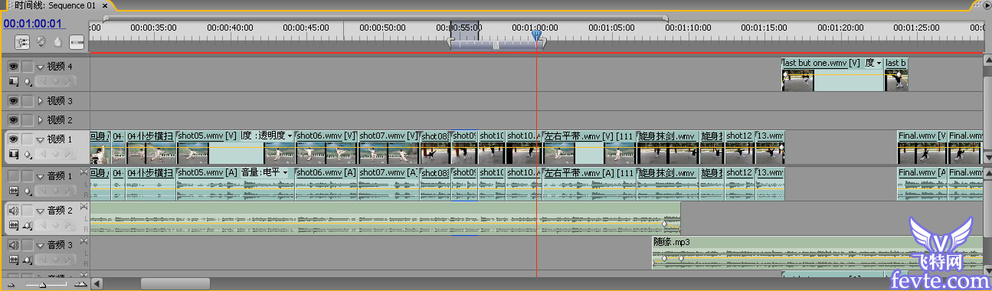The height and width of the screenshot is (291, 992).
Task: Hide 视频 1 track with eye icon
Action: pyautogui.click(x=13, y=139)
